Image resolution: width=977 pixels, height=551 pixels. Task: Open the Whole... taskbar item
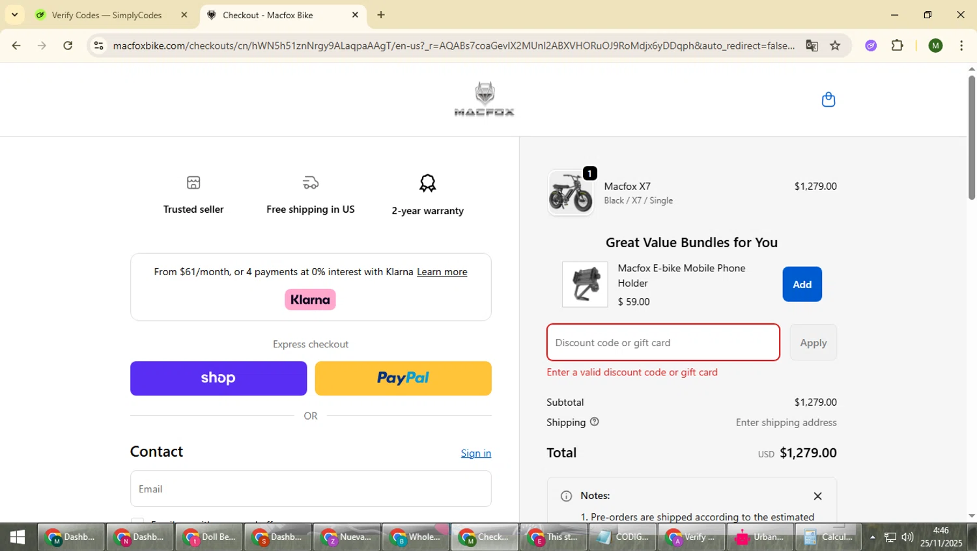[416, 537]
